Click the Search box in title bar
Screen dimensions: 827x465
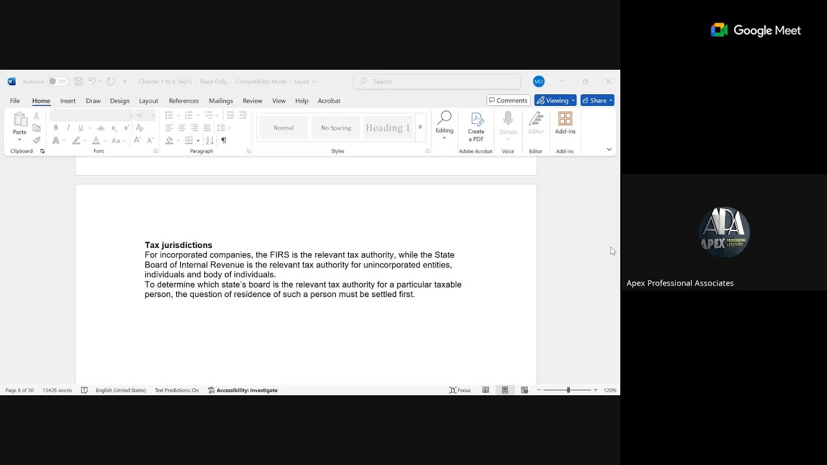437,81
